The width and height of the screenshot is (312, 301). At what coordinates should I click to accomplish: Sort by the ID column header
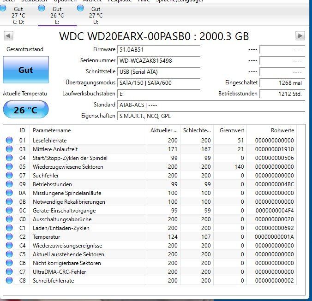tap(22, 130)
